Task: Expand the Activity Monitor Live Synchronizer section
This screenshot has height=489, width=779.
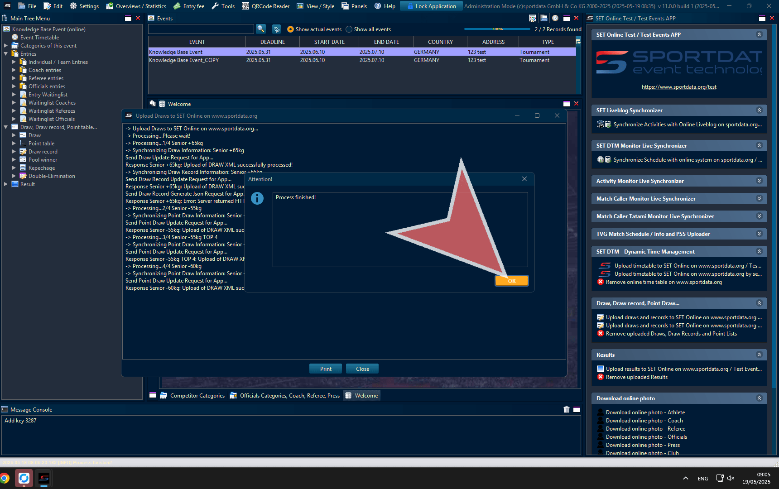Action: 759,181
